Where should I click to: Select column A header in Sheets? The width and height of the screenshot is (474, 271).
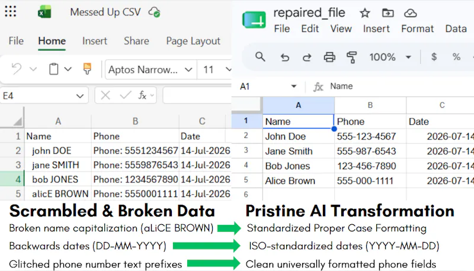pyautogui.click(x=299, y=105)
